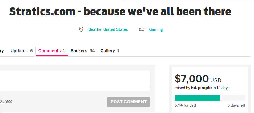Focus the comment text area
The image size is (254, 113).
pyautogui.click(x=75, y=81)
